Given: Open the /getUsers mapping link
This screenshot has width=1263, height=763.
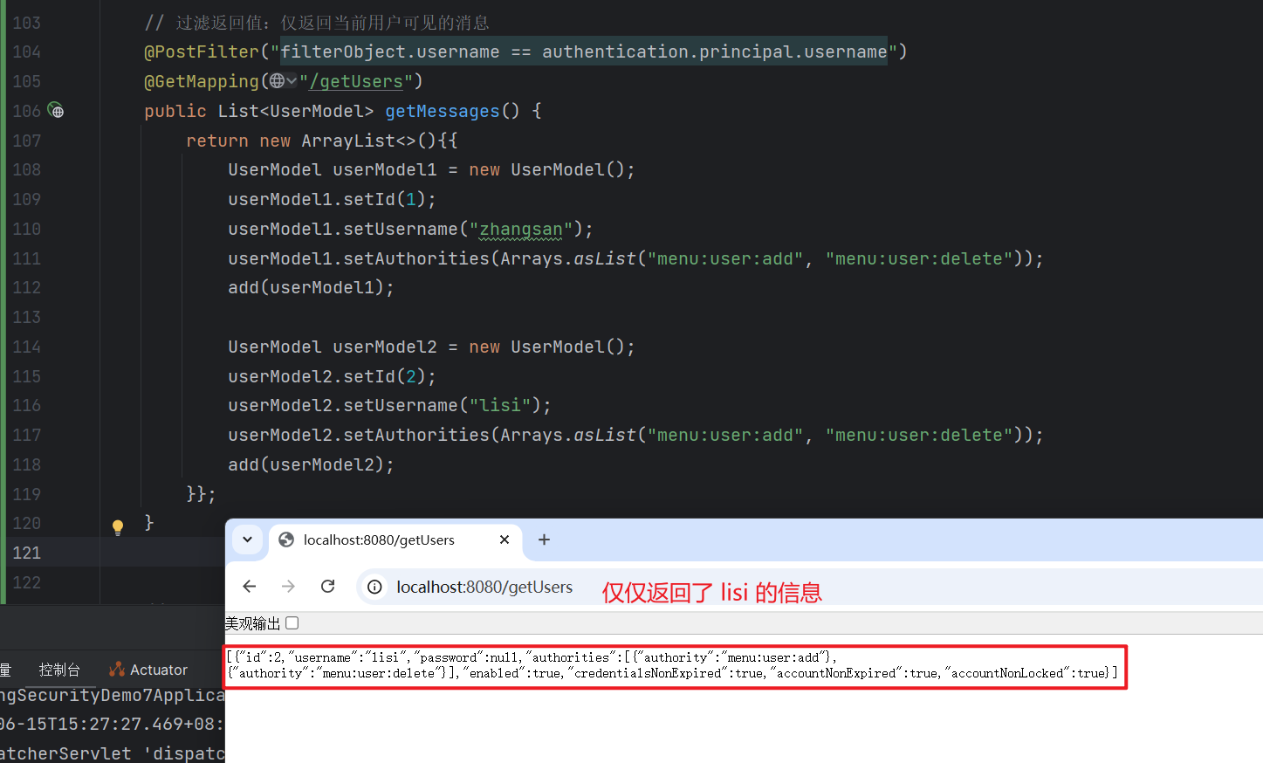Looking at the screenshot, I should click(x=356, y=81).
